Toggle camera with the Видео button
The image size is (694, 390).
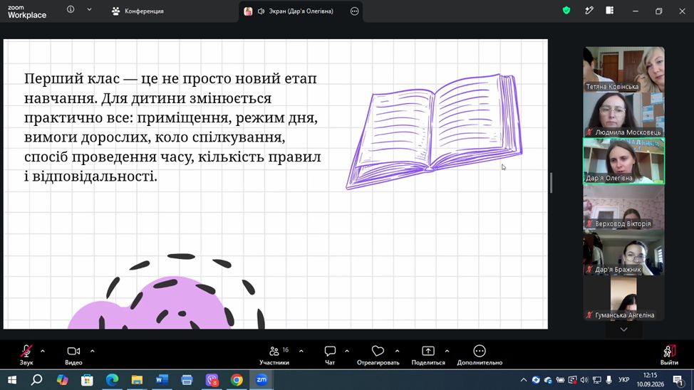(x=73, y=355)
